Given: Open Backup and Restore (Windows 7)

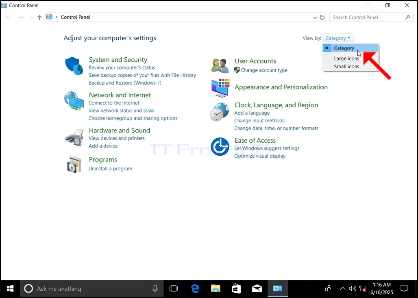Looking at the screenshot, I should (125, 83).
